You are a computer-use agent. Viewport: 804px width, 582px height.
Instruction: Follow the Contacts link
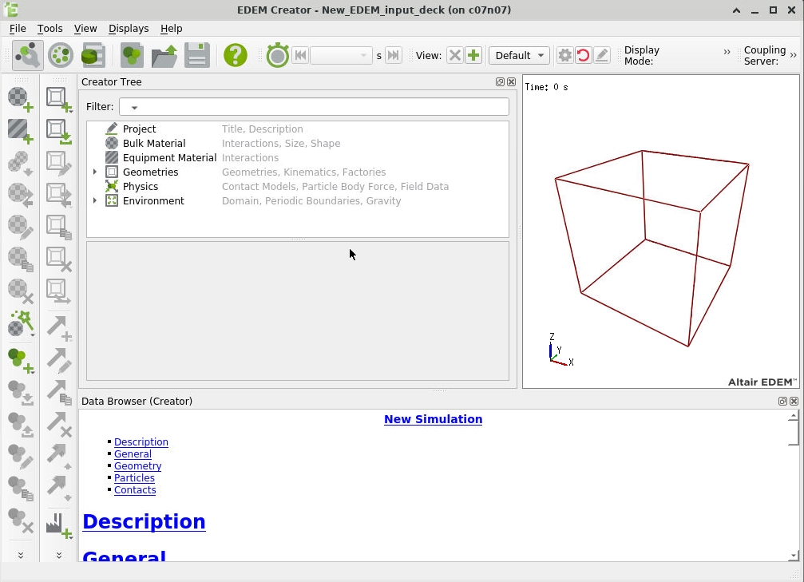coord(135,489)
